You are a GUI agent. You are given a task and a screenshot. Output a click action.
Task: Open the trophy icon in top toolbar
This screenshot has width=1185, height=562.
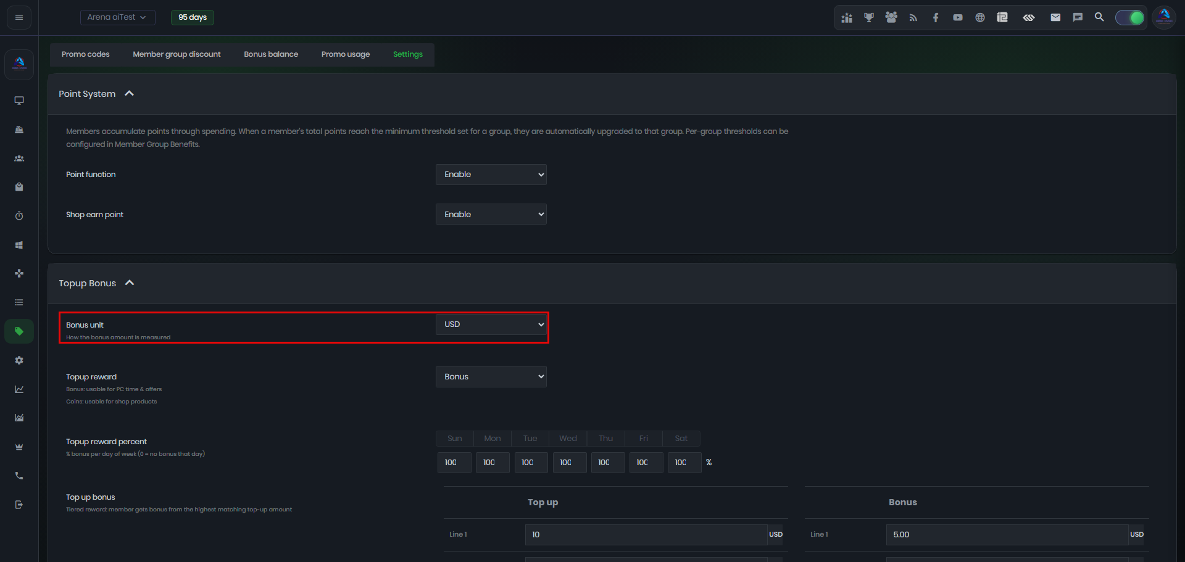click(869, 18)
